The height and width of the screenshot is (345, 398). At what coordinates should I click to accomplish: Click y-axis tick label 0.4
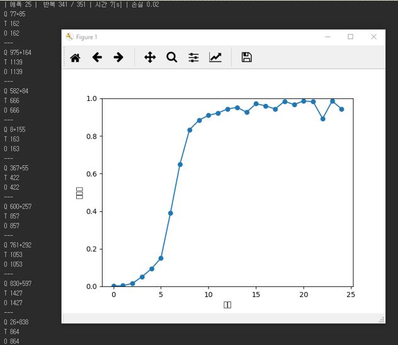click(91, 211)
